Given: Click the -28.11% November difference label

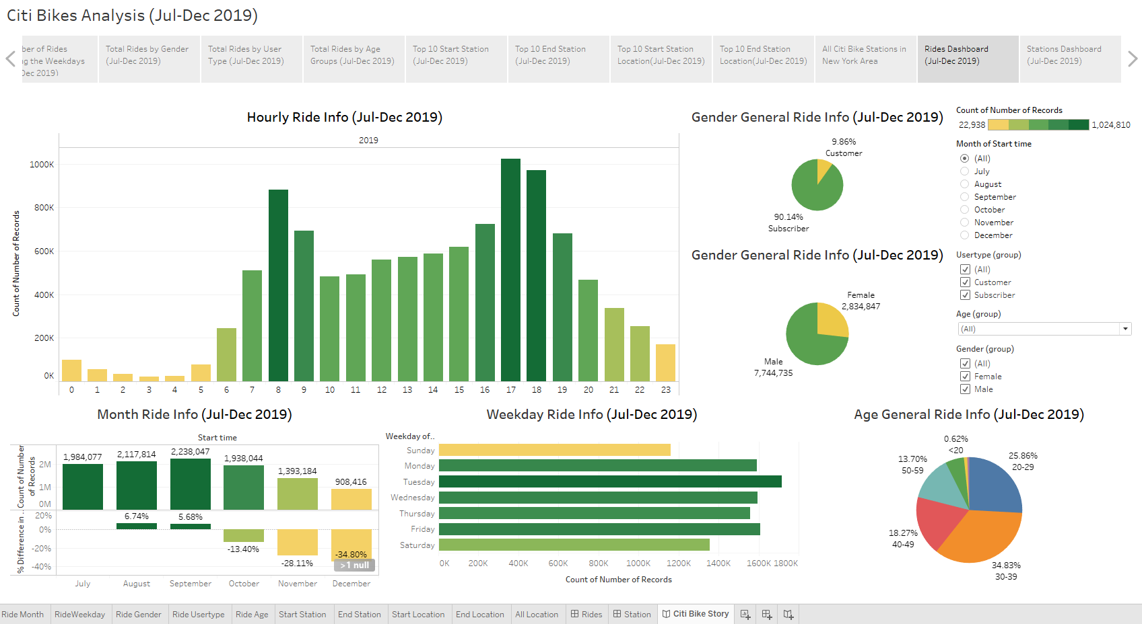Looking at the screenshot, I should pyautogui.click(x=297, y=563).
